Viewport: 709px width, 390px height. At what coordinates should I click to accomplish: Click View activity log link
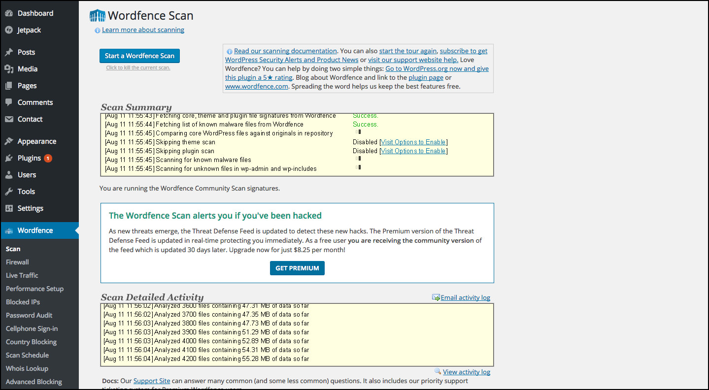[x=467, y=372]
